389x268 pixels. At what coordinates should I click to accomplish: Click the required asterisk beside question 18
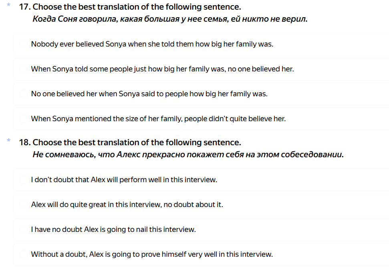8,141
